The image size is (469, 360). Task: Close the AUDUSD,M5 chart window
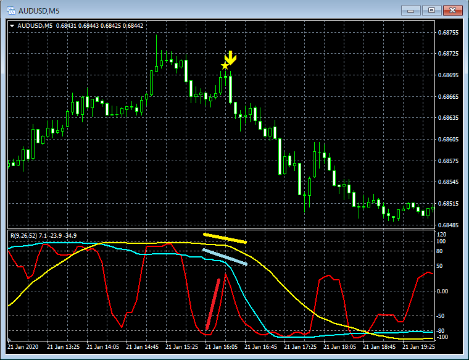[x=453, y=10]
